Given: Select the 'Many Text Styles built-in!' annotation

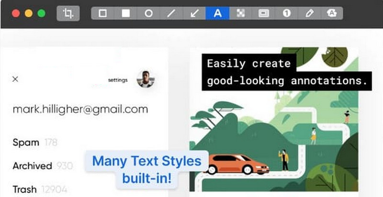Looking at the screenshot, I should point(146,169).
